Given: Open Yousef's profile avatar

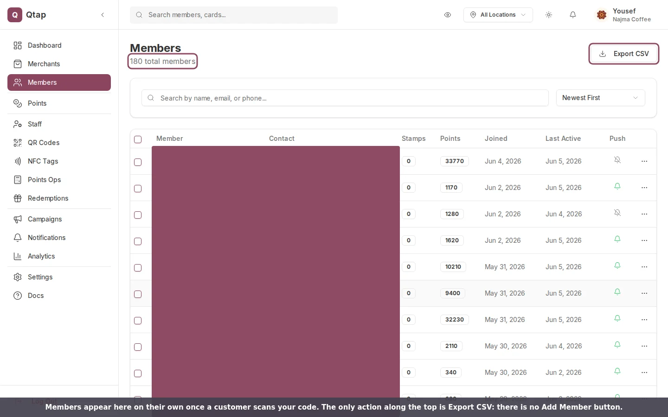Looking at the screenshot, I should pyautogui.click(x=602, y=15).
